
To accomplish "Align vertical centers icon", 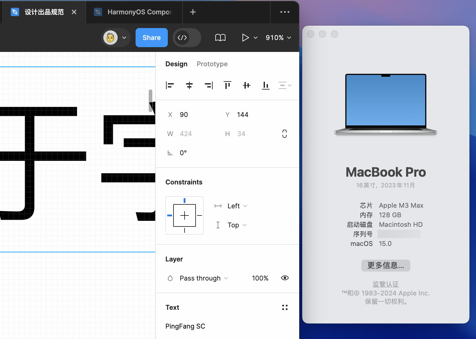I will (x=247, y=85).
